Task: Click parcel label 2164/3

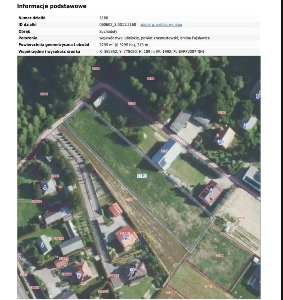Action: [x=58, y=239]
